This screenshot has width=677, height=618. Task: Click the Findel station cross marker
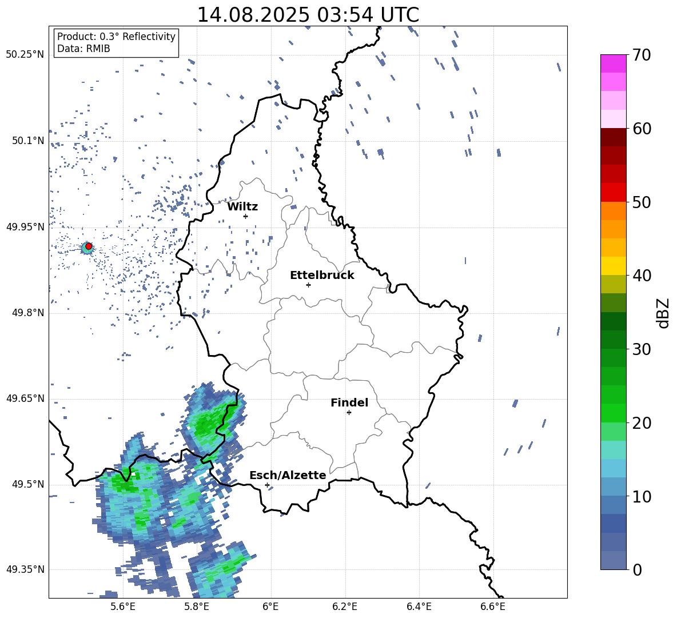pyautogui.click(x=349, y=413)
